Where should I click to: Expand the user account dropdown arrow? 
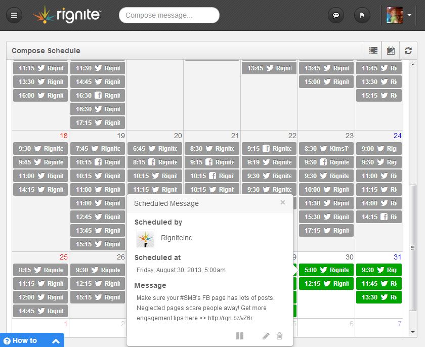(x=409, y=15)
